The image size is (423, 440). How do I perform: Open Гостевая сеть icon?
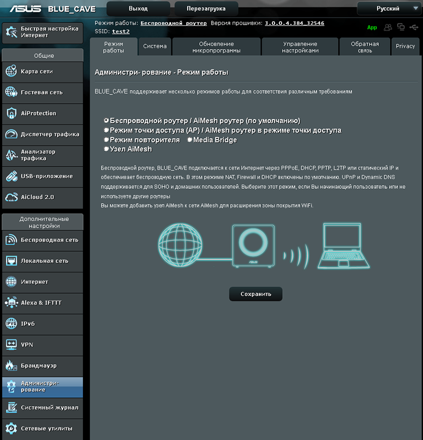[x=11, y=92]
